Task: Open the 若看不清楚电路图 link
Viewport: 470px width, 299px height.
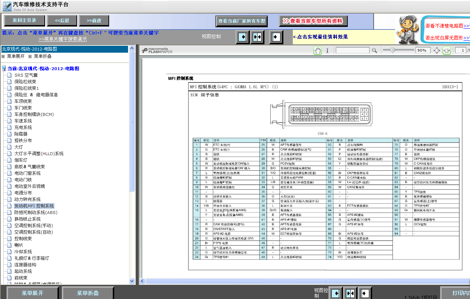Action: click(x=447, y=26)
